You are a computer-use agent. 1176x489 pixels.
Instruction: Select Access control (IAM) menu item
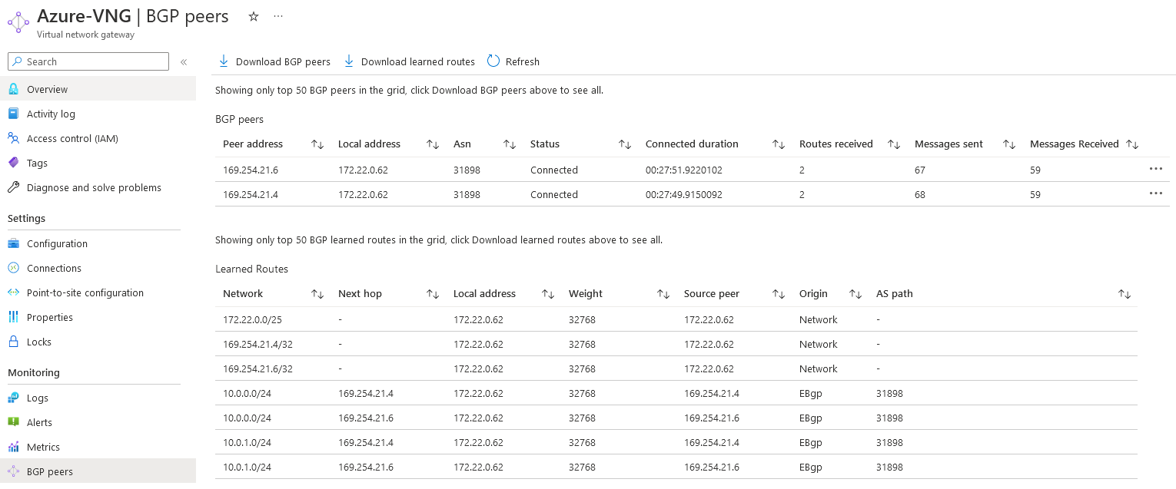72,138
